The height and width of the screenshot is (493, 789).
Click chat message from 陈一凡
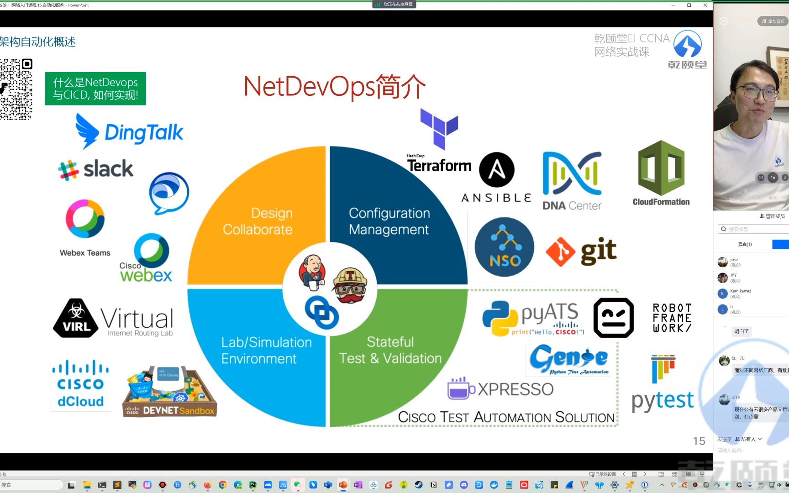pos(761,370)
